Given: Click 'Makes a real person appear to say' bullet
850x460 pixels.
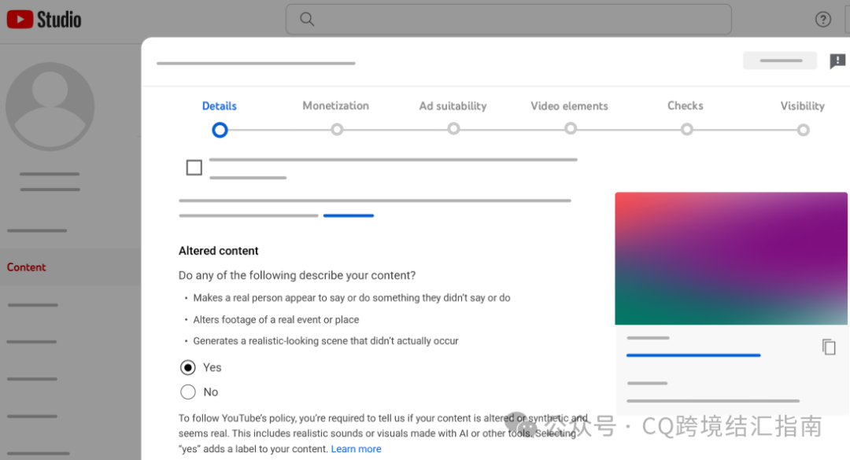Looking at the screenshot, I should (x=352, y=298).
